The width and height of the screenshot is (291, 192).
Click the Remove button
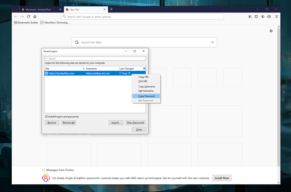click(52, 123)
